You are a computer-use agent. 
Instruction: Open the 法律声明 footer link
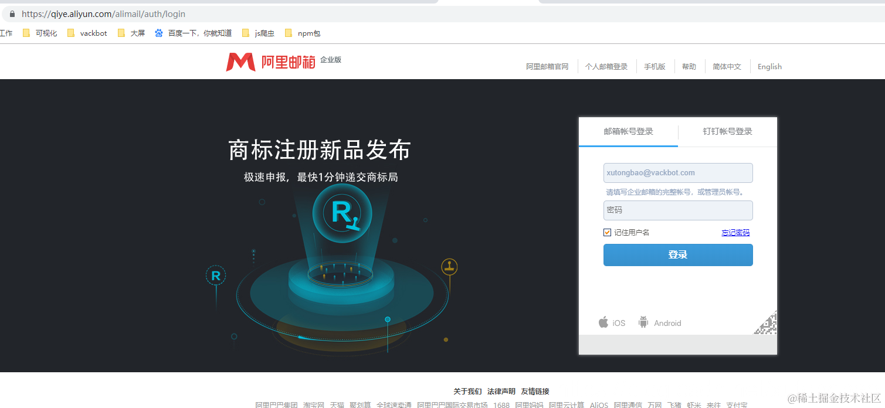click(501, 392)
